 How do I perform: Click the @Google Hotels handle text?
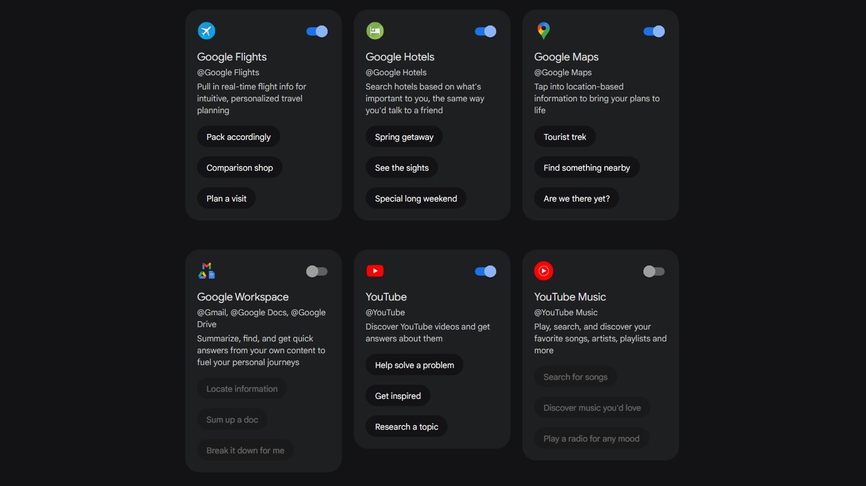[396, 72]
